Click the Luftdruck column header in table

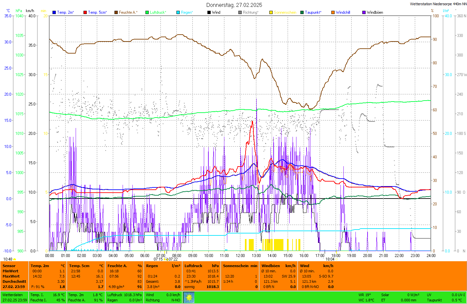pyautogui.click(x=193, y=266)
